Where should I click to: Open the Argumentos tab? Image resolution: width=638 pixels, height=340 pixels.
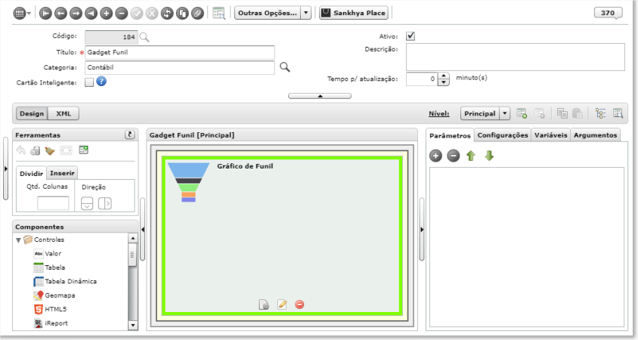pyautogui.click(x=595, y=135)
